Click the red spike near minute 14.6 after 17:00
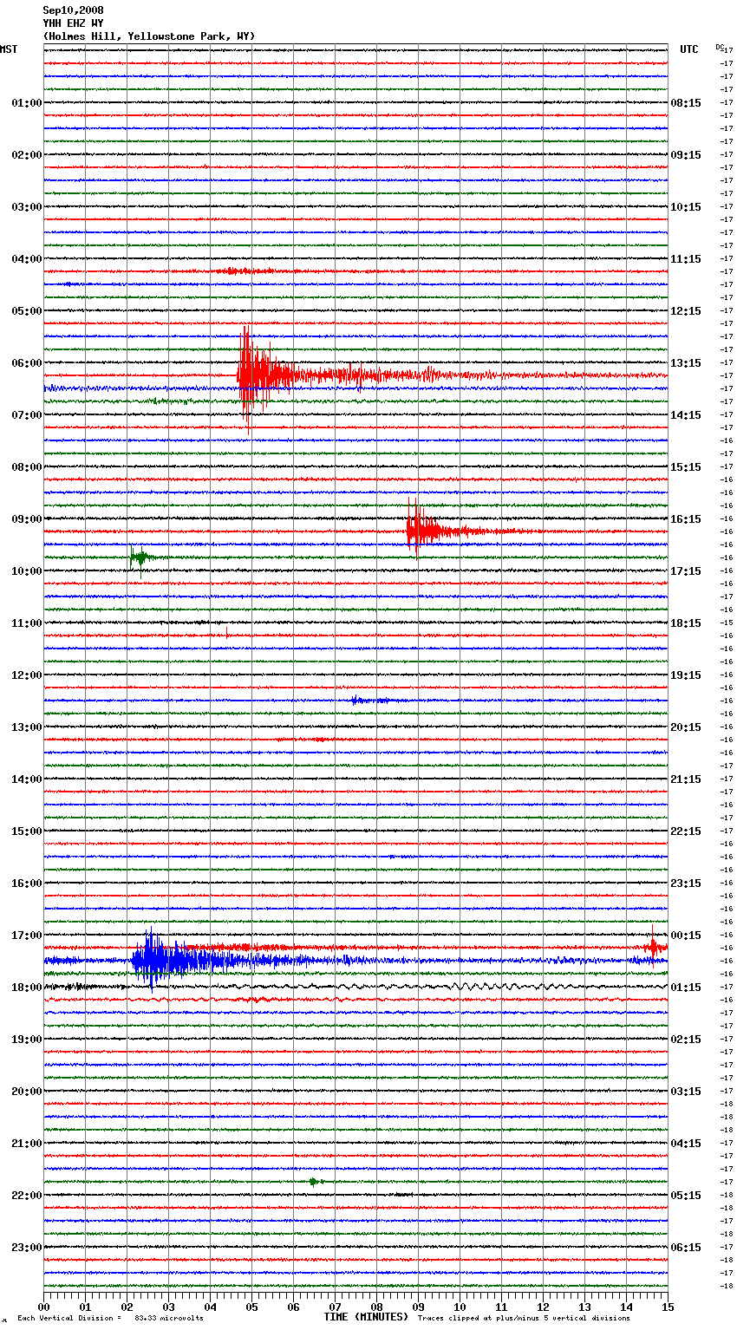 [653, 946]
